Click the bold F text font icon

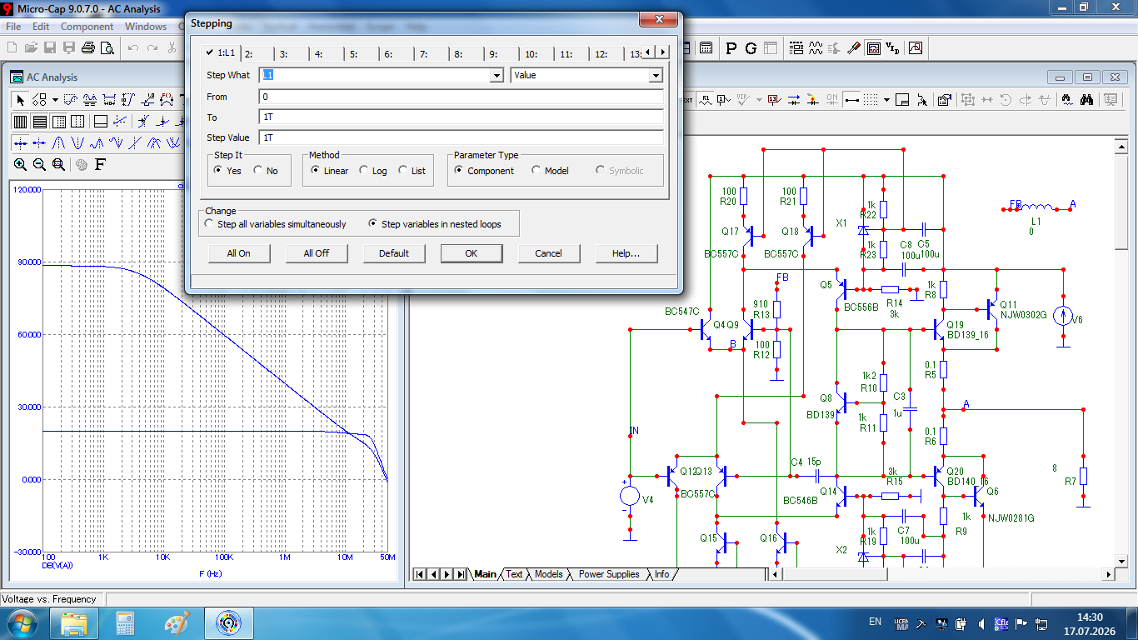[100, 164]
